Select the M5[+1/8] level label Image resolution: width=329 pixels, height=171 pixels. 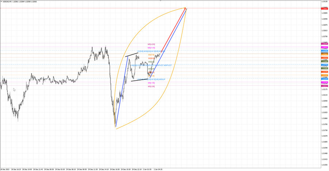(151, 48)
